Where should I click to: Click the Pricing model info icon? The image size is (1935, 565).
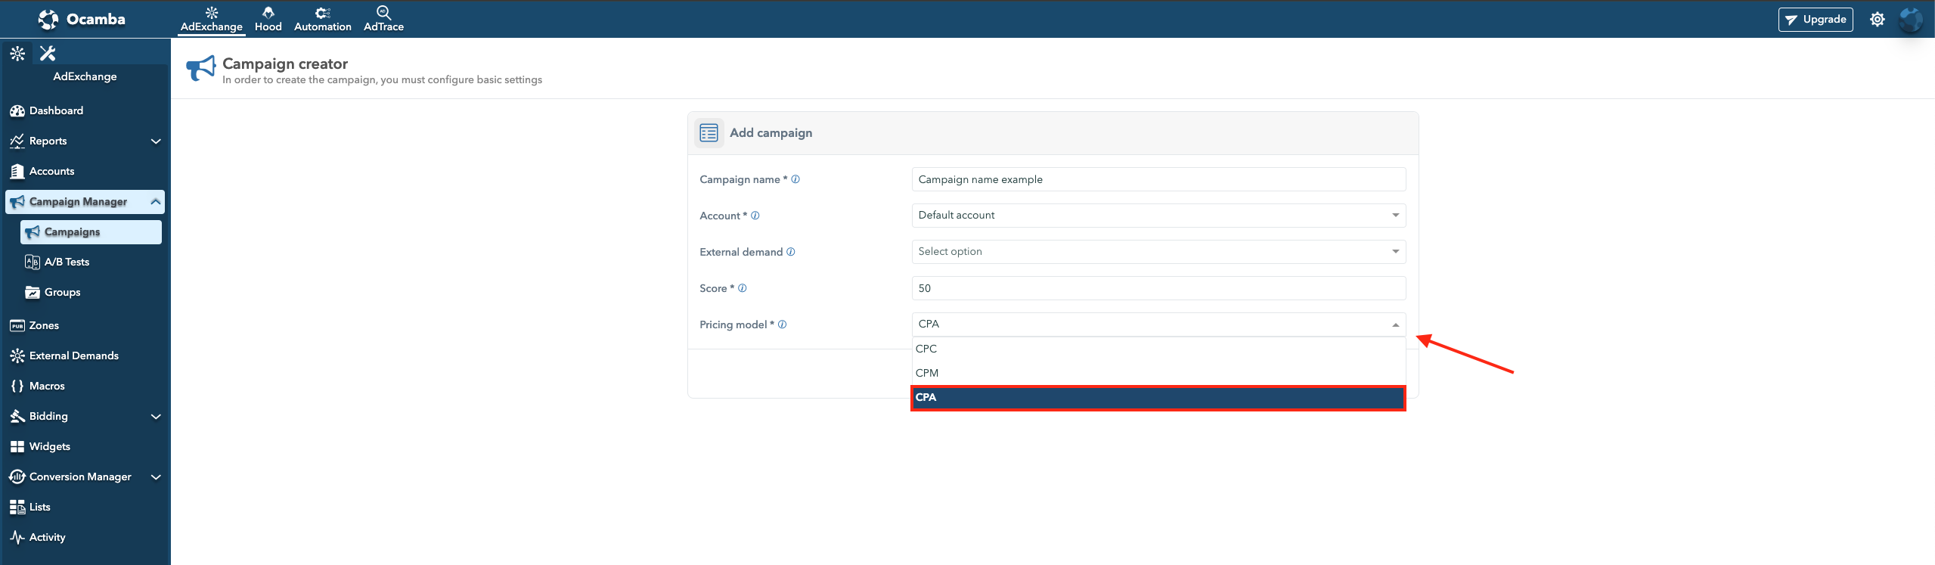tap(783, 324)
